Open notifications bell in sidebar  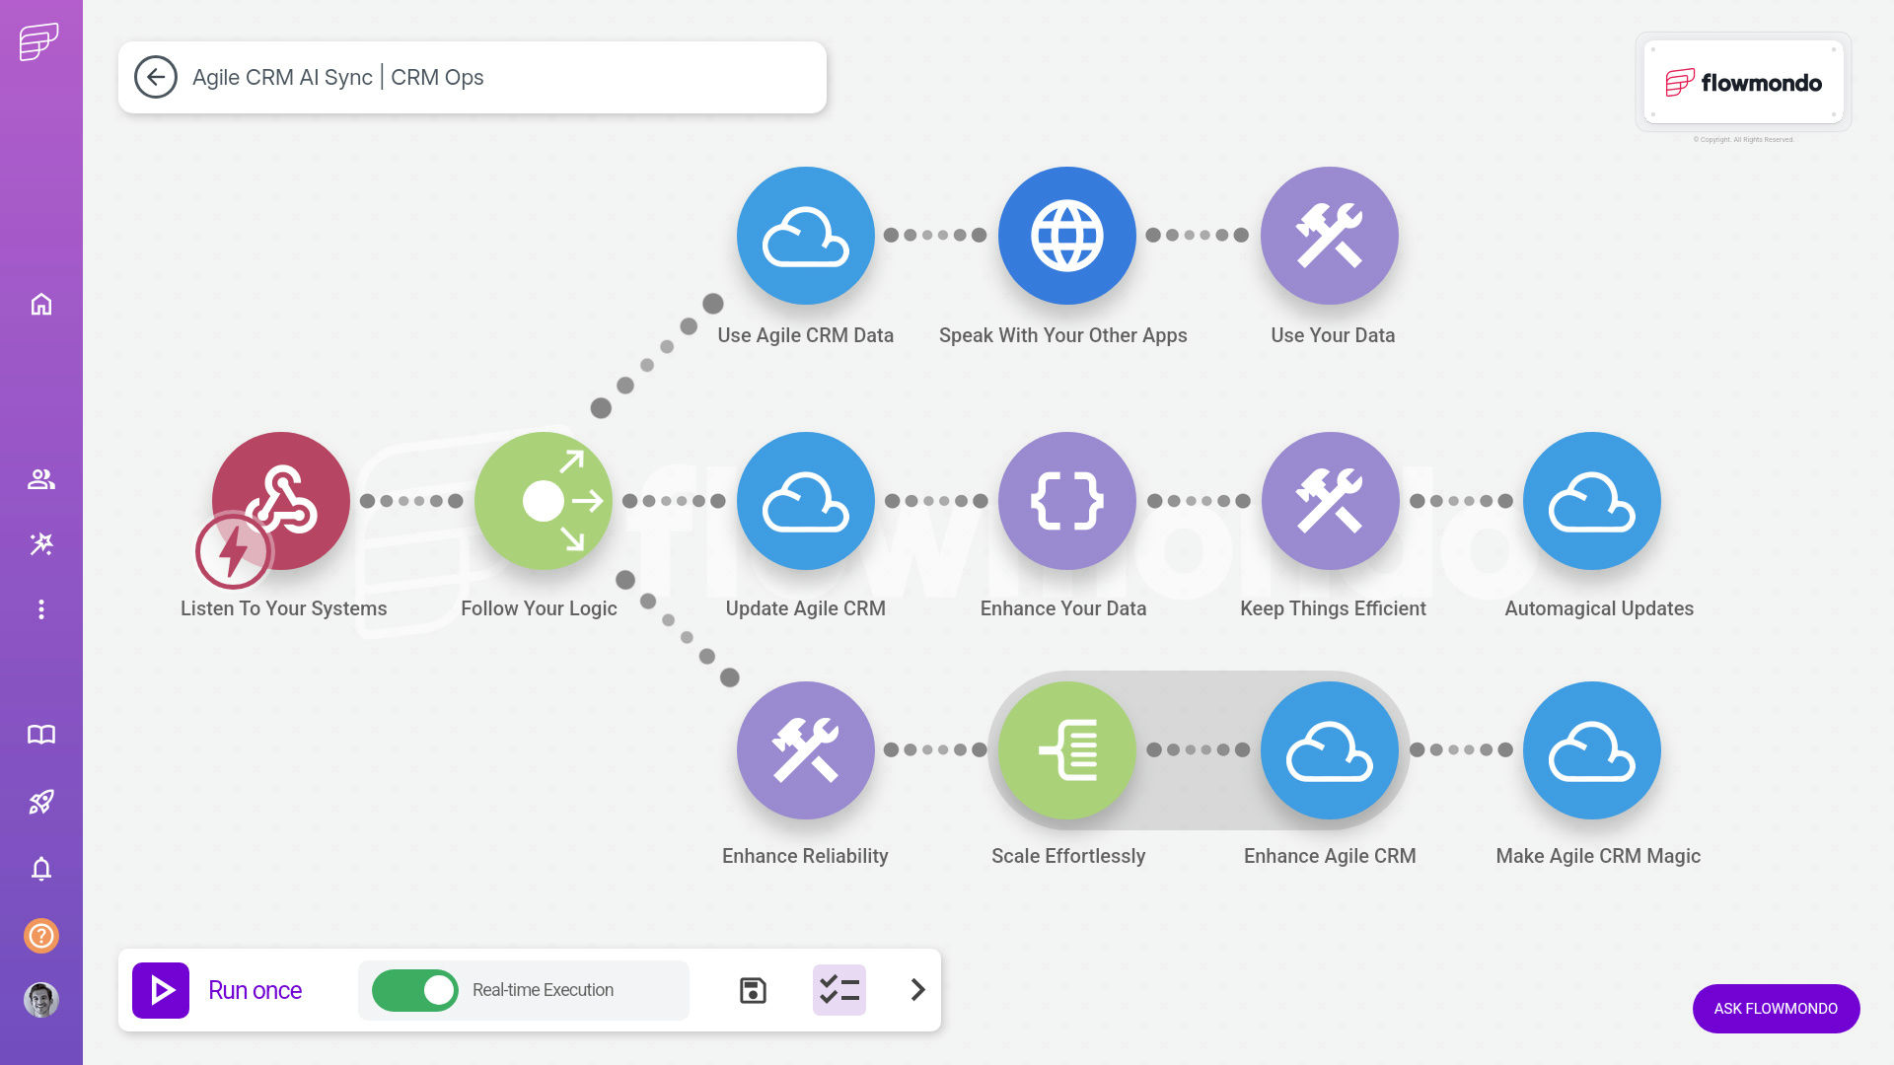click(41, 869)
